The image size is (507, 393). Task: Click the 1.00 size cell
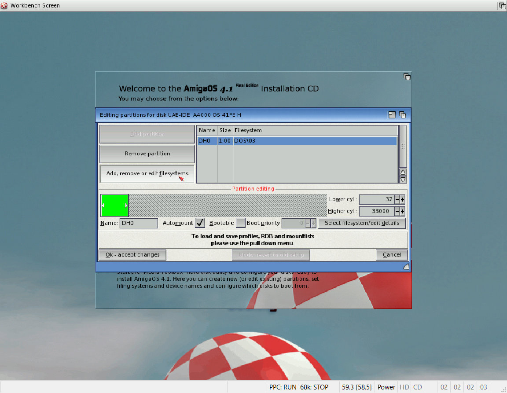225,141
